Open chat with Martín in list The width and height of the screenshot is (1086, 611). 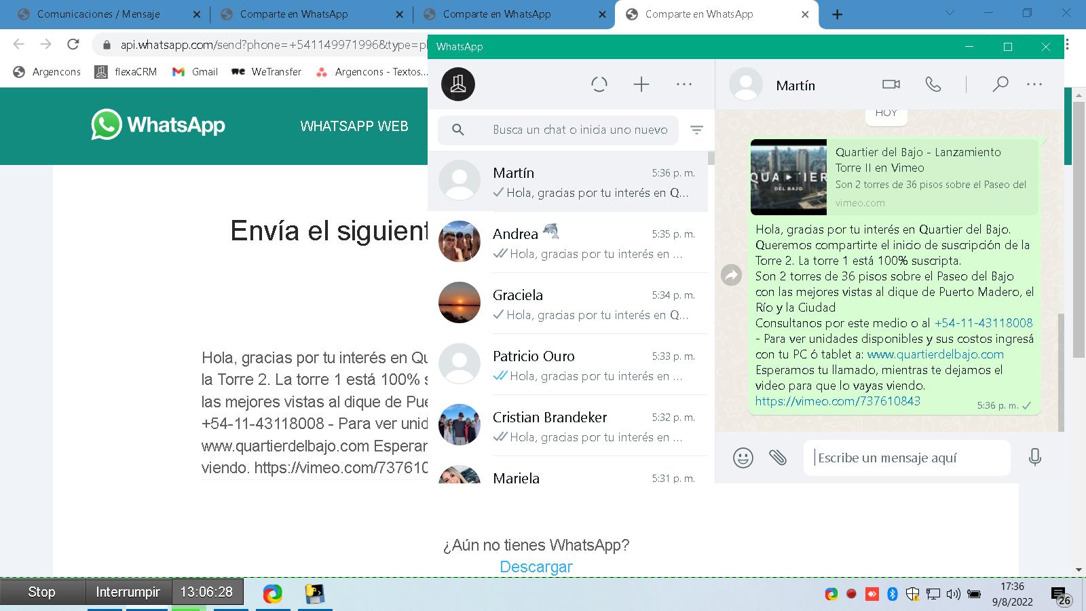click(x=567, y=182)
